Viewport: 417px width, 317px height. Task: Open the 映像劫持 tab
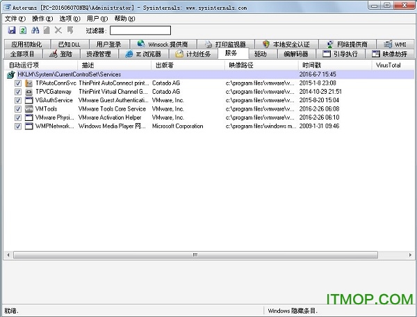click(389, 54)
